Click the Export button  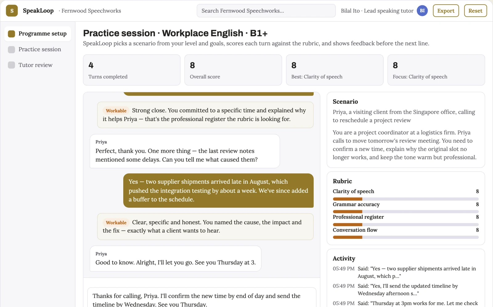point(446,11)
